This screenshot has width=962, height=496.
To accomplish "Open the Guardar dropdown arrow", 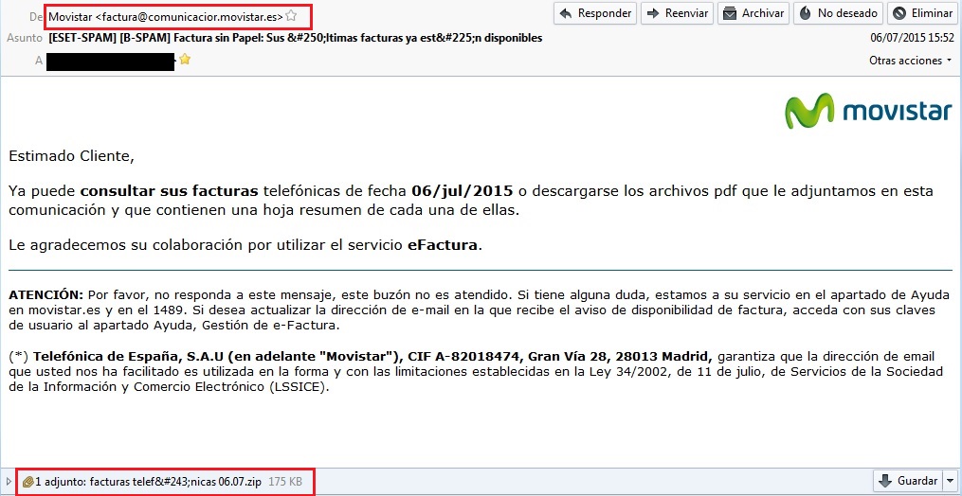I will (951, 481).
